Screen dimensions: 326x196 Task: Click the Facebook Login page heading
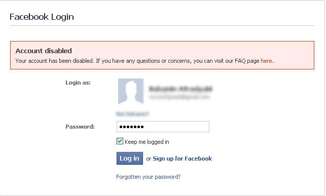coord(42,17)
